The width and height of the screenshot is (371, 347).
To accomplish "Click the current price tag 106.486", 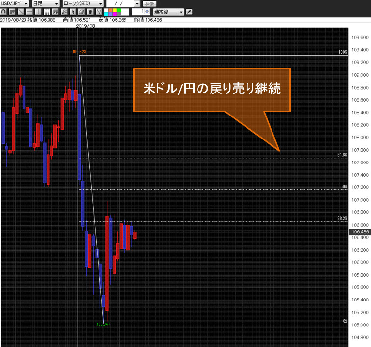I will [360, 231].
